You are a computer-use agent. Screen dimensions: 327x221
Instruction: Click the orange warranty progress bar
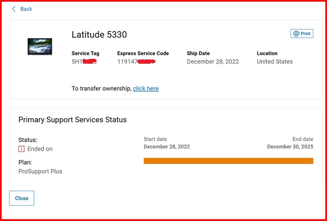point(228,161)
